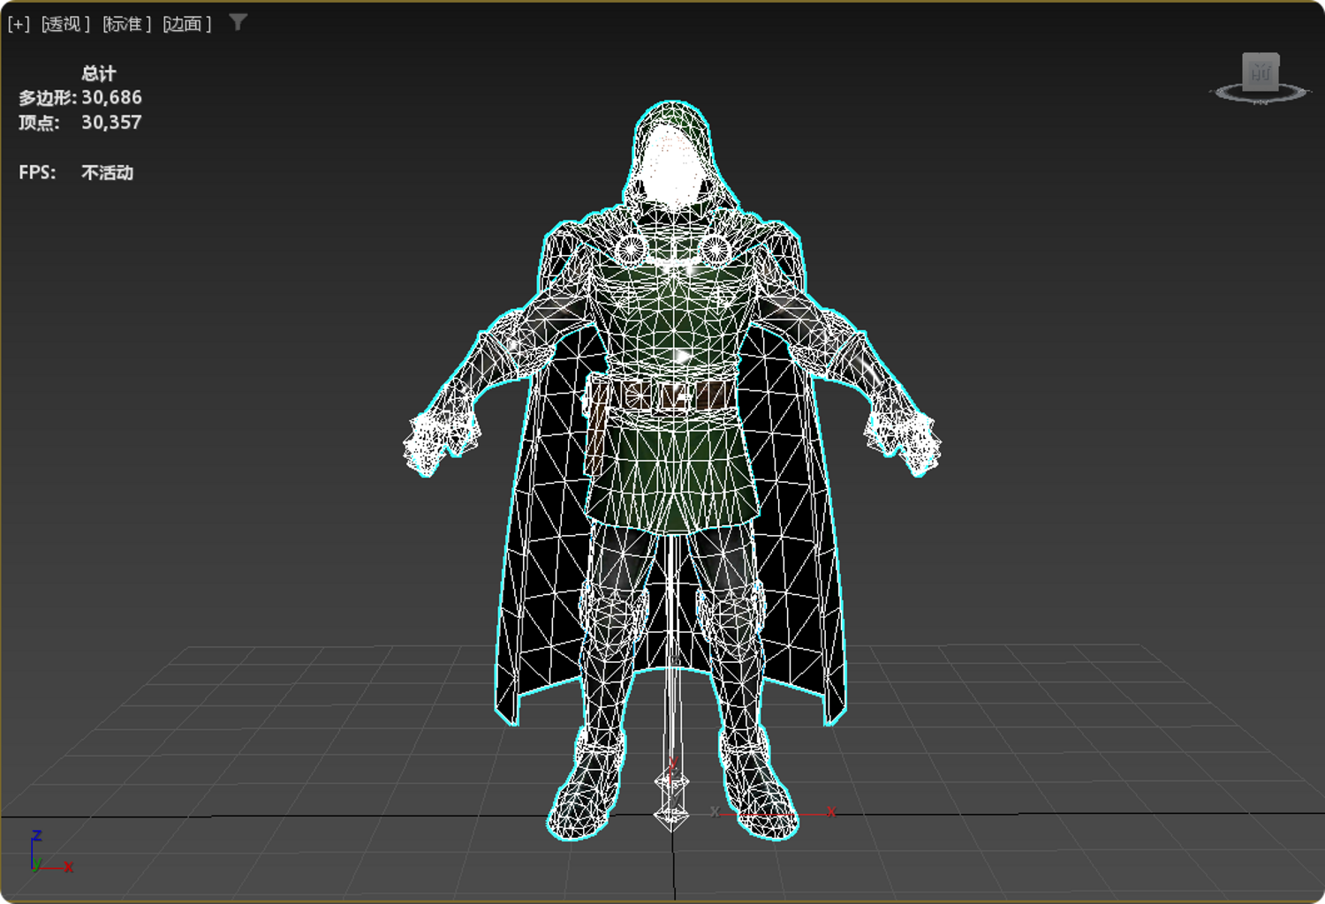Open the 透视 perspective view menu

coord(65,24)
